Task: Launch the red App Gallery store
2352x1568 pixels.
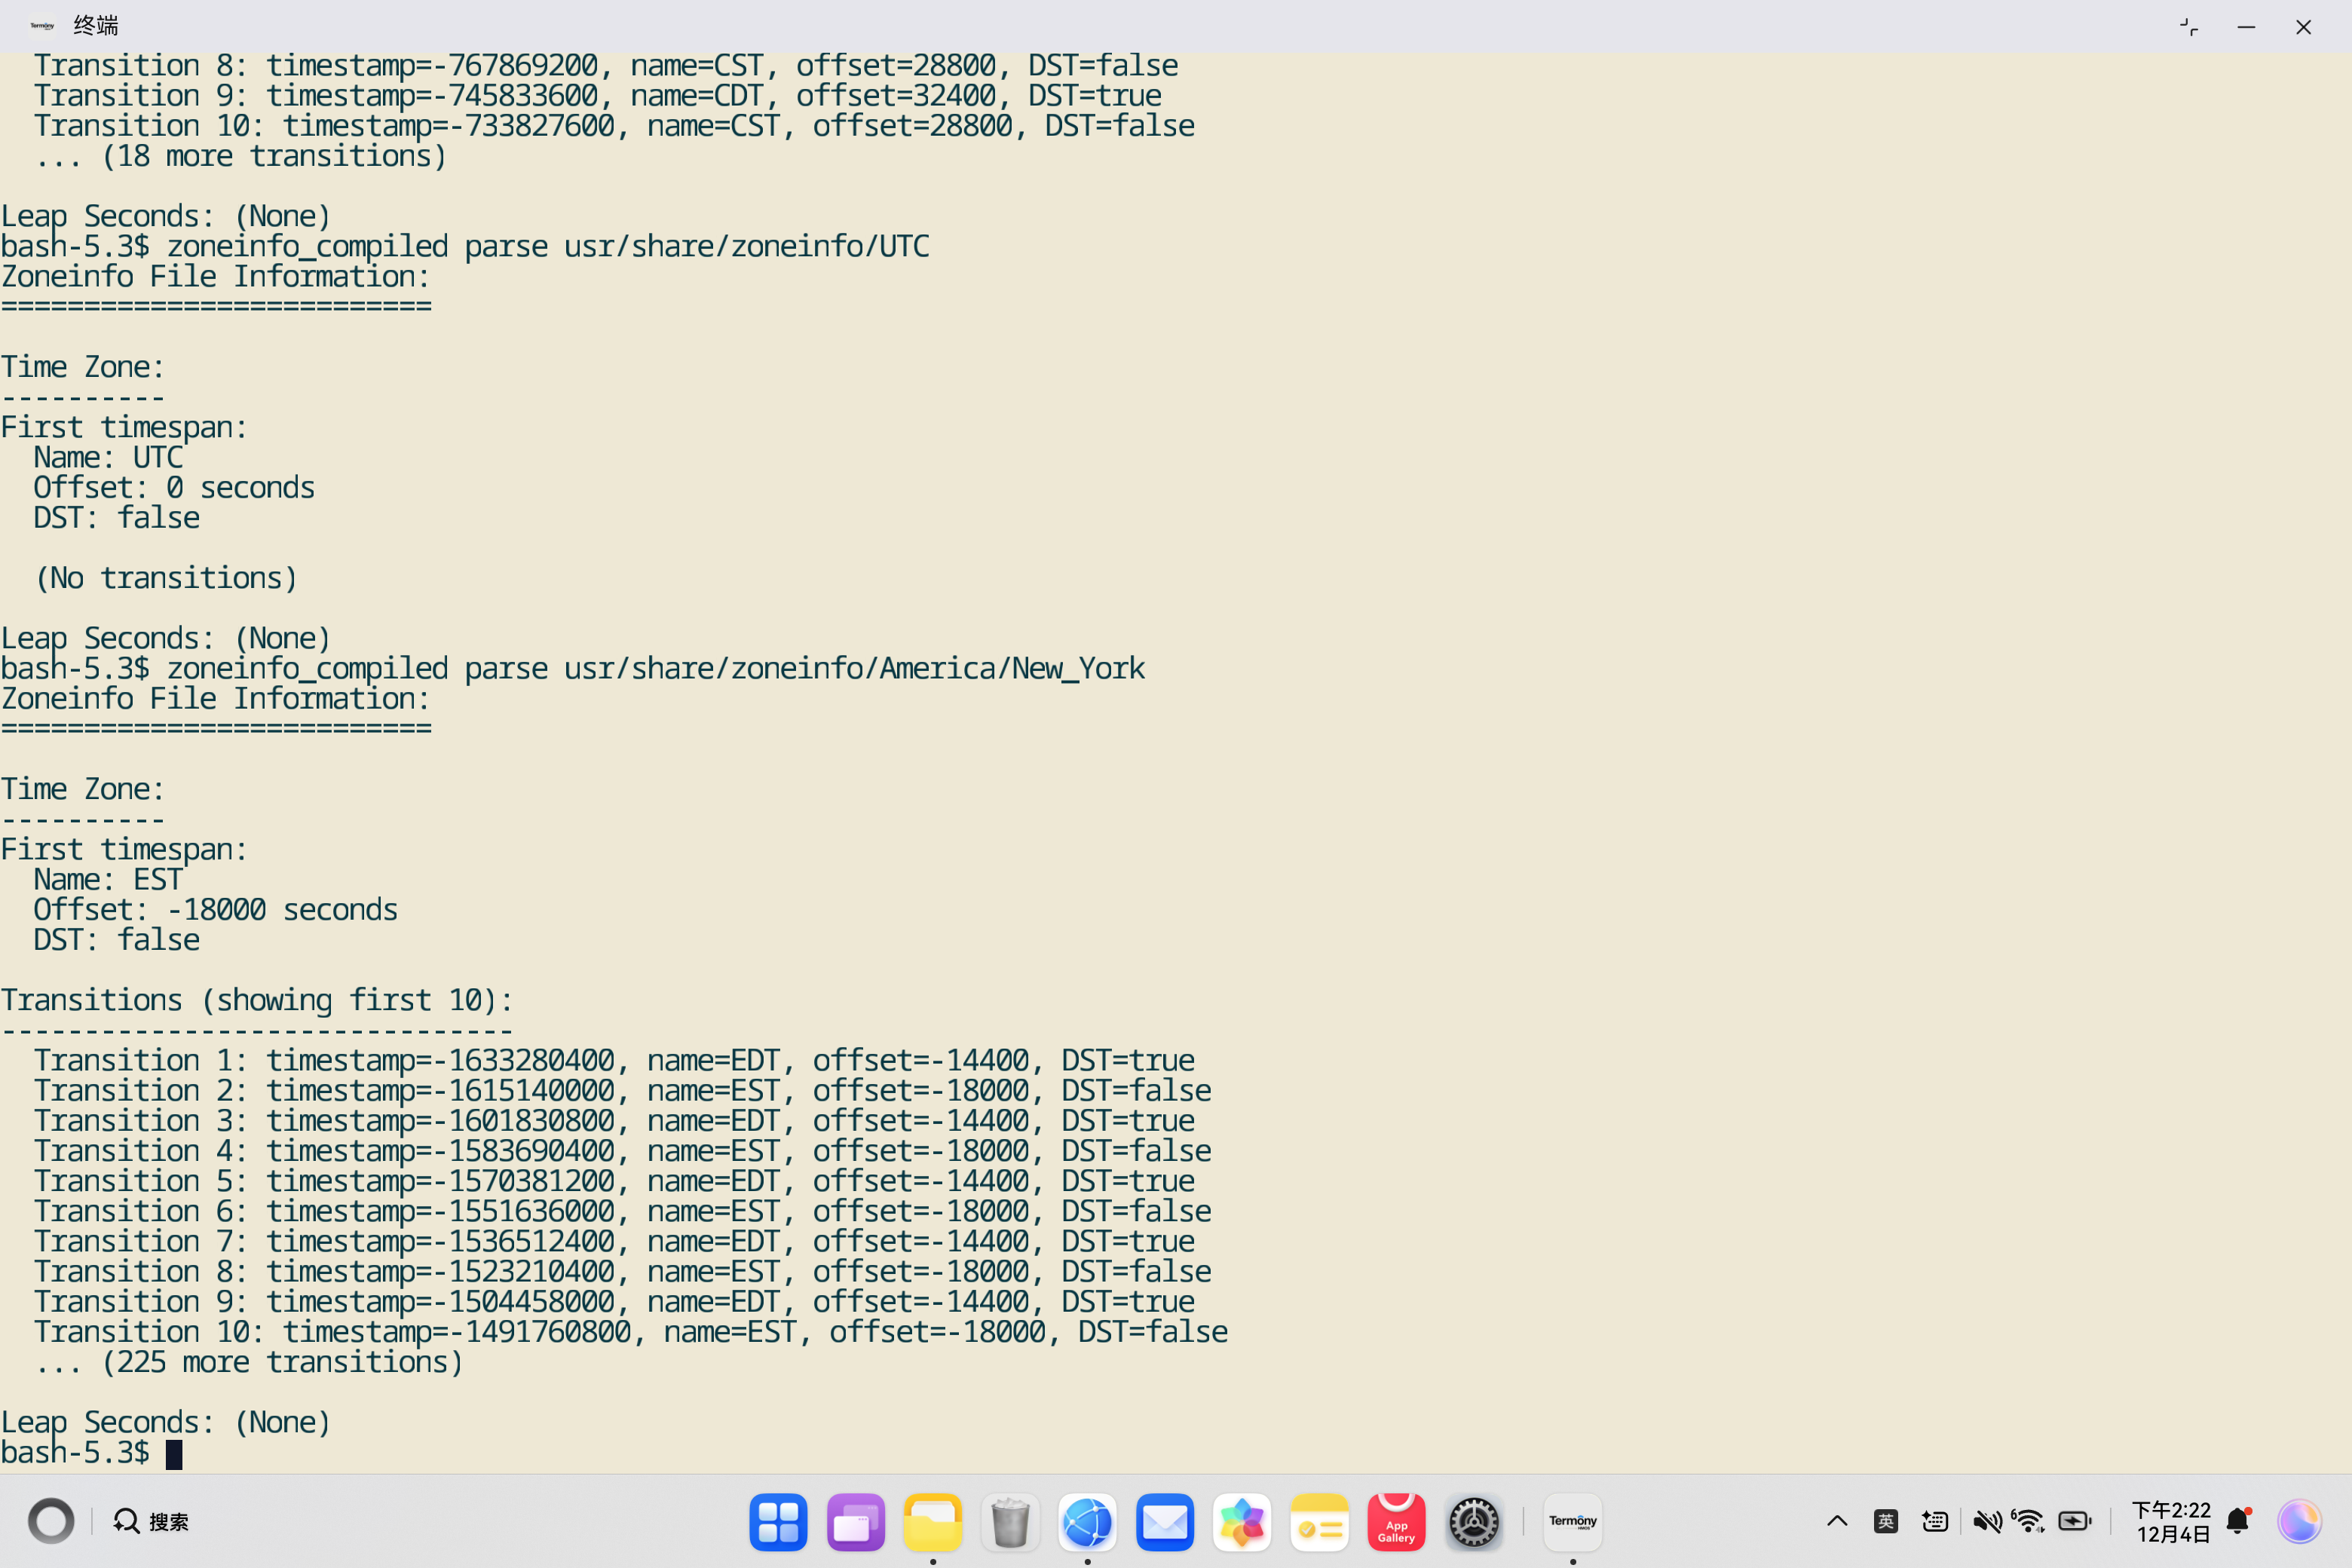Action: pos(1396,1522)
